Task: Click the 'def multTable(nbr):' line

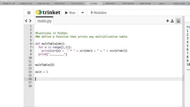Action: [50, 44]
